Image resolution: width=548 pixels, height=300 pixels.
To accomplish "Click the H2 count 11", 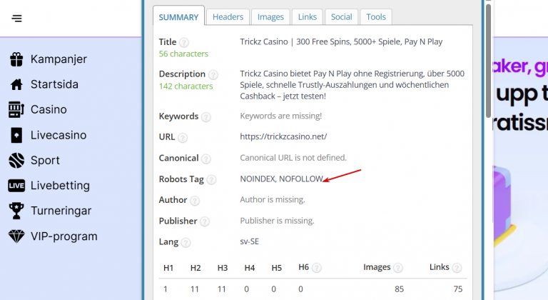I will 195,289.
